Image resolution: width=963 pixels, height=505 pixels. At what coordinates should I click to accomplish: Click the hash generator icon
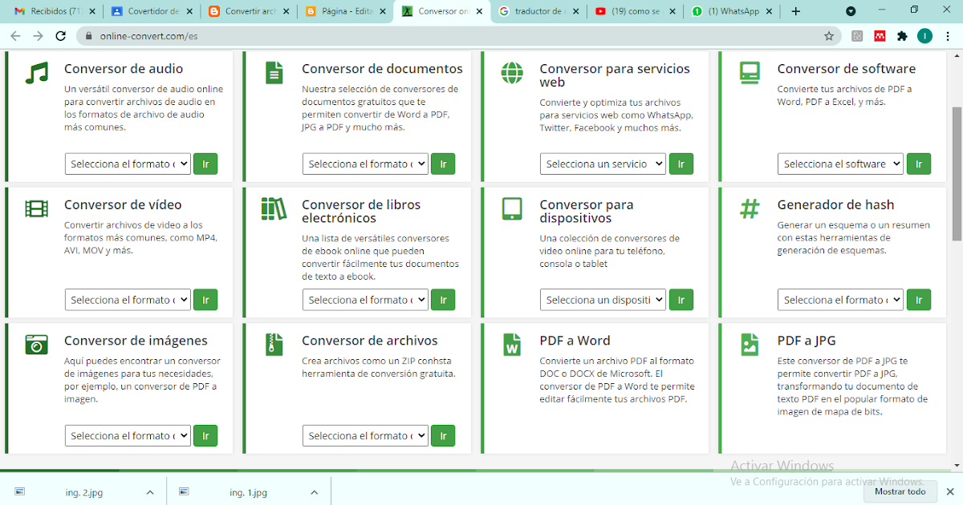(749, 208)
